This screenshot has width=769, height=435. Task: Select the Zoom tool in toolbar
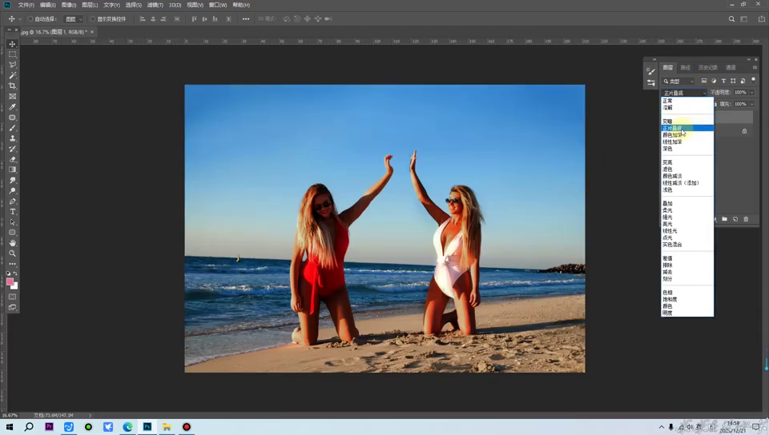12,253
